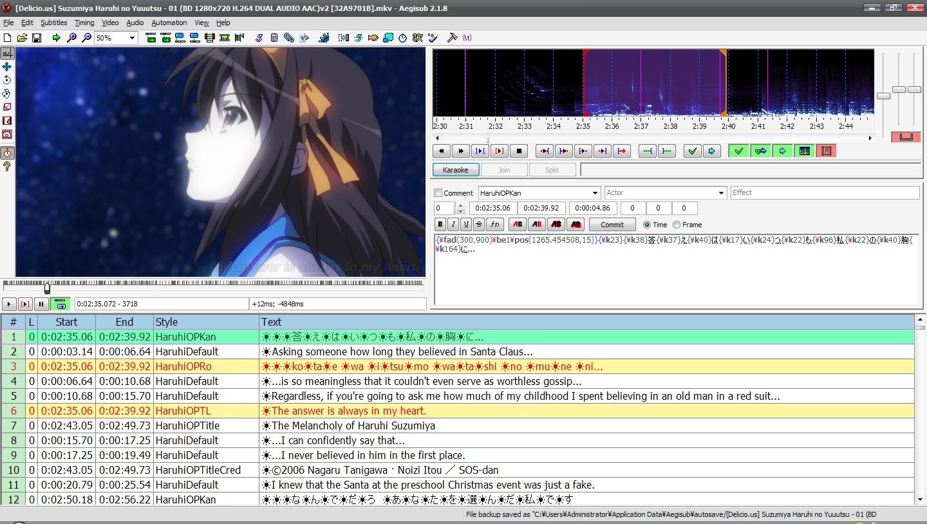Create a new subtitles file

[7, 38]
